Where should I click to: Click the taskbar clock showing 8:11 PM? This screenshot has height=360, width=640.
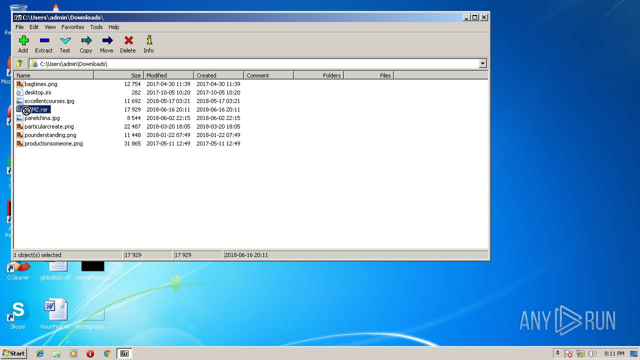[x=614, y=353]
